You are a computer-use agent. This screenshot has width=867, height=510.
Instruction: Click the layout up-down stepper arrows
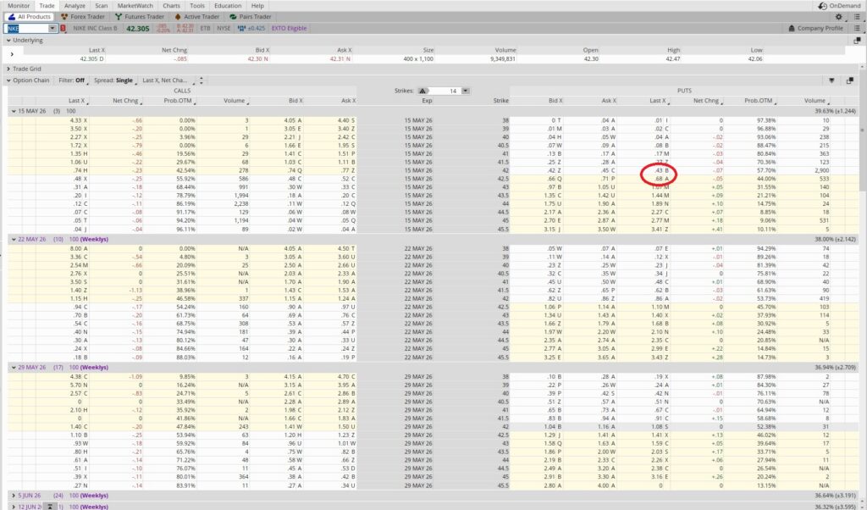202,80
